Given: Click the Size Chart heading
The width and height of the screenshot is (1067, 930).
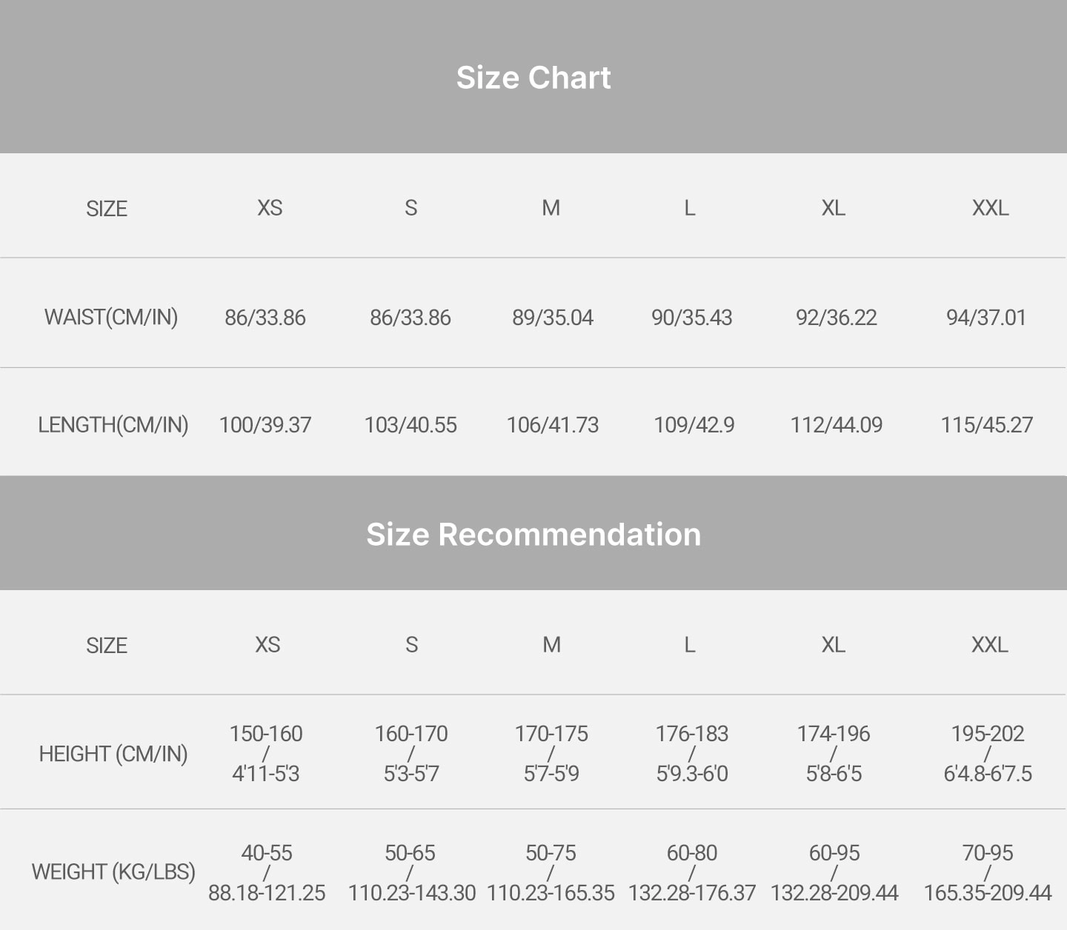Looking at the screenshot, I should (x=533, y=78).
